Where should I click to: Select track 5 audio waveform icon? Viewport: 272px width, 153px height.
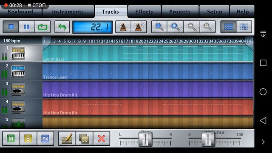coord(18,124)
